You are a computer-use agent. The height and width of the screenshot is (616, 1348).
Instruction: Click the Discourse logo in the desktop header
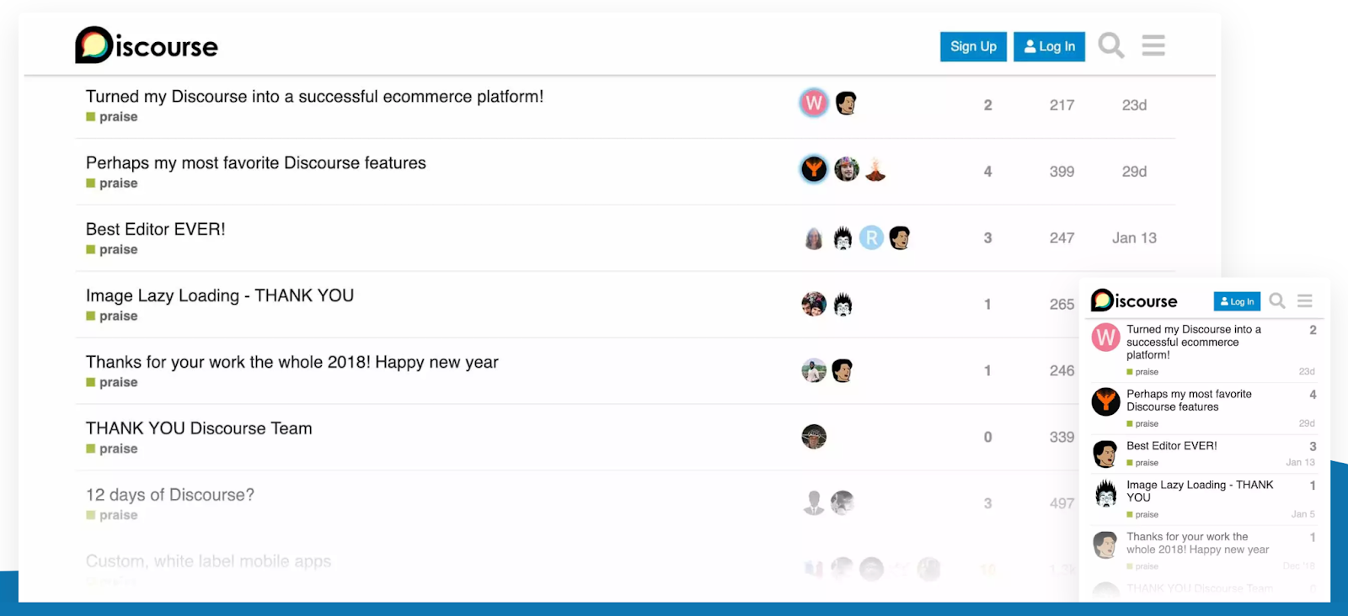tap(147, 45)
